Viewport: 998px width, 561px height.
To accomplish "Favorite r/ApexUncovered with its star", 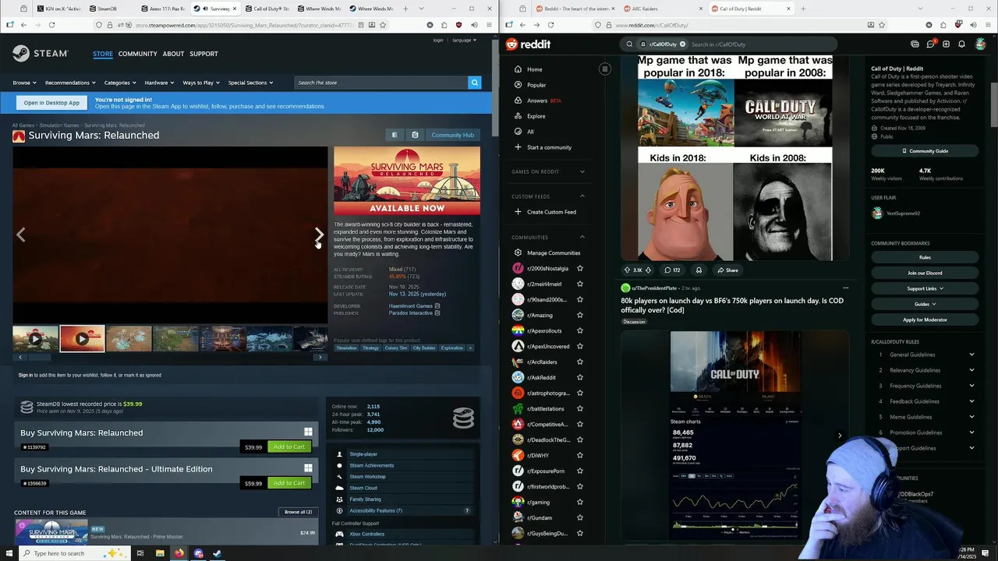I will pos(579,346).
